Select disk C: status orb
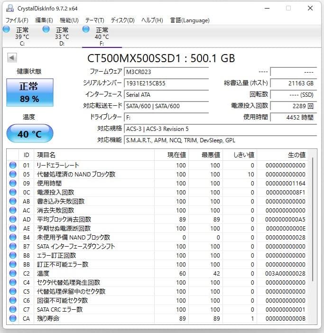 click(6, 29)
